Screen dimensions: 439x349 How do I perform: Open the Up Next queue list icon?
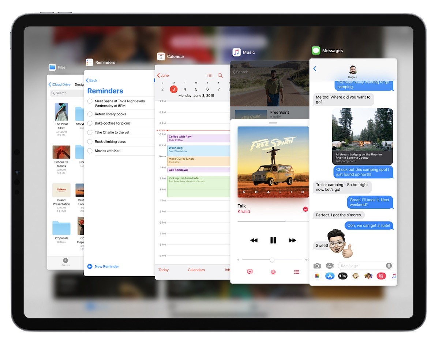click(x=296, y=272)
